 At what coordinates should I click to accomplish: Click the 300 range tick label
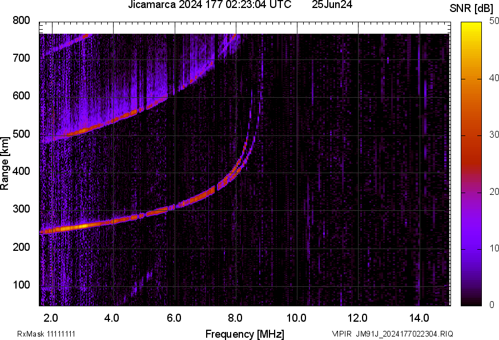22,209
